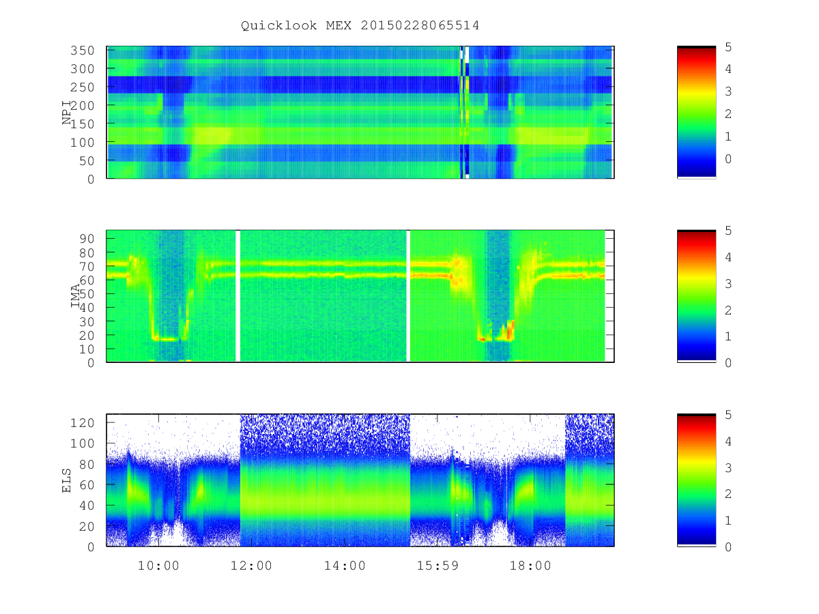The image size is (819, 614).
Task: Click the 12:00 time axis label
Action: [251, 566]
